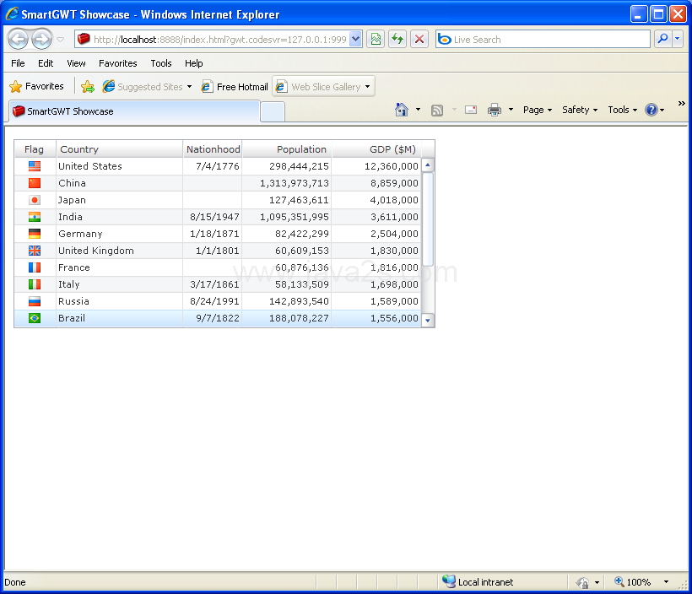Expand the Print options dropdown arrow
Viewport: 692px width, 594px height.
pos(511,110)
